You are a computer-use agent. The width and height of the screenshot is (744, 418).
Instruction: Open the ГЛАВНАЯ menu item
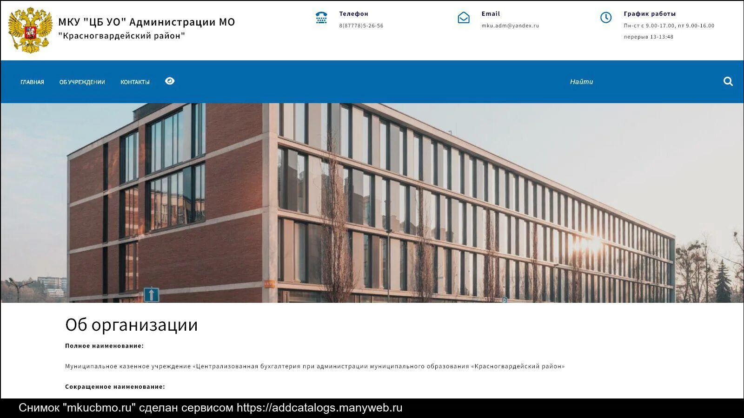coord(32,82)
